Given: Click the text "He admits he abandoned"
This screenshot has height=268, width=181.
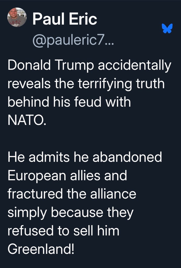Looking at the screenshot, I should [x=85, y=157].
